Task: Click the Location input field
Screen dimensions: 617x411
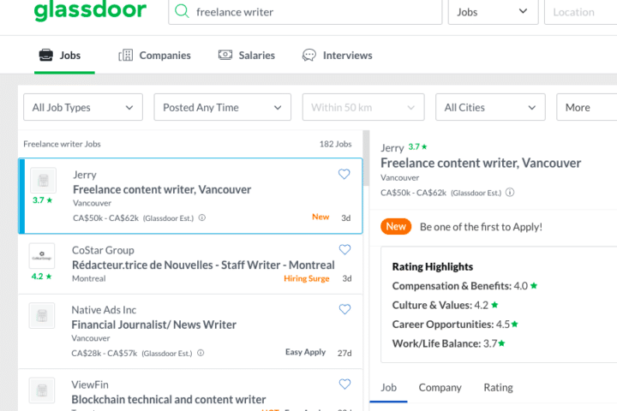Action: coord(581,12)
